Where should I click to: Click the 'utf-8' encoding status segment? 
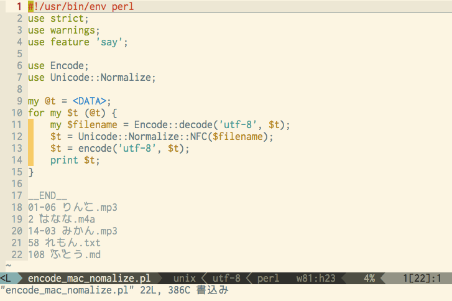226,279
